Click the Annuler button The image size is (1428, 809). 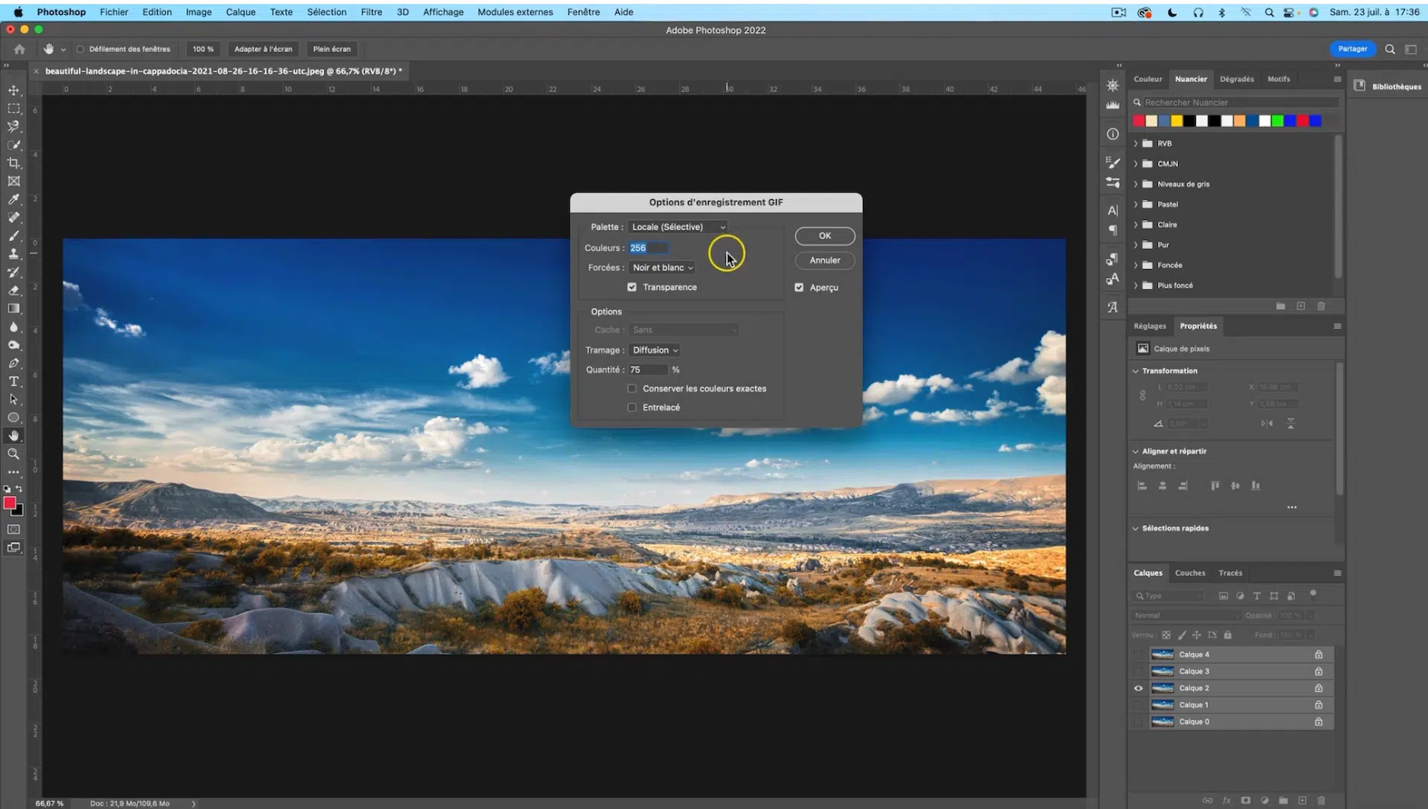coord(824,260)
